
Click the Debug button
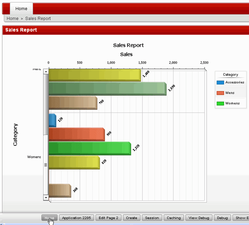pyautogui.click(x=222, y=218)
